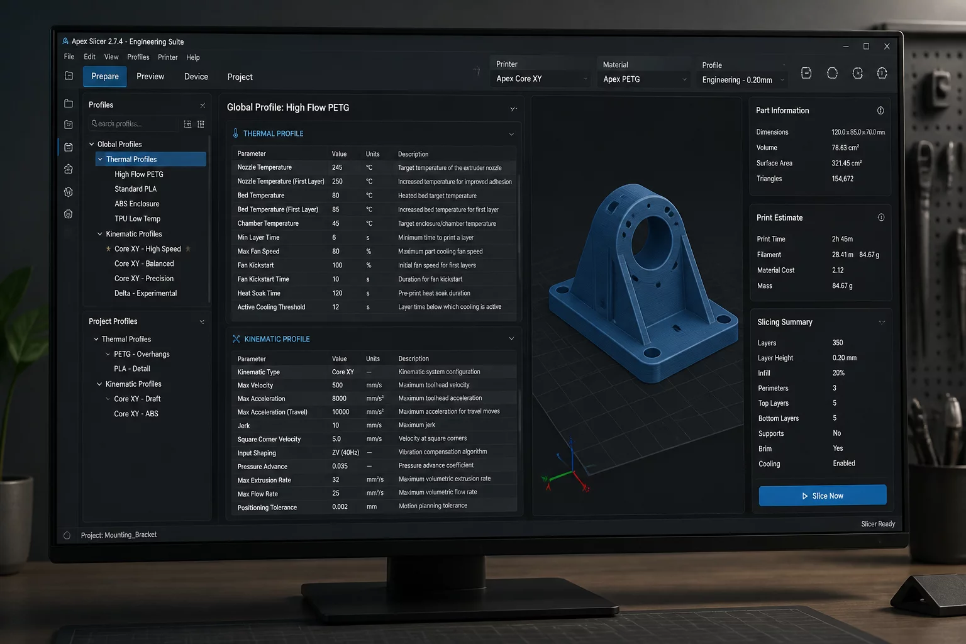The height and width of the screenshot is (644, 966).
Task: Select the Core XY - ABS project profile
Action: (136, 414)
